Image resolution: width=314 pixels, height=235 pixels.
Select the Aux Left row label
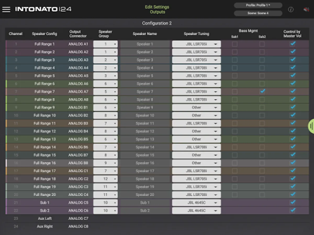click(45, 219)
